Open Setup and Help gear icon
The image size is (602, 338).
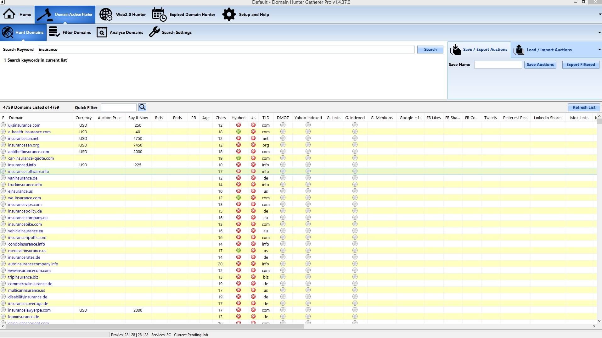(229, 14)
